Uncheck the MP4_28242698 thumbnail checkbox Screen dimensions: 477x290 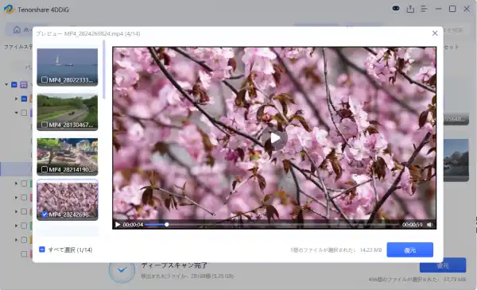click(x=45, y=215)
